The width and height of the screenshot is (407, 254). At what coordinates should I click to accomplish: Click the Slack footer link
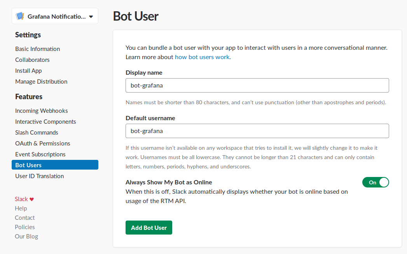[x=21, y=199]
